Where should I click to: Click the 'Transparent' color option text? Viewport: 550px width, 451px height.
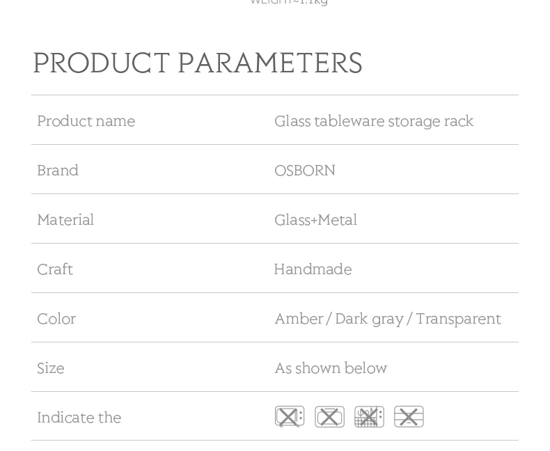[458, 319]
